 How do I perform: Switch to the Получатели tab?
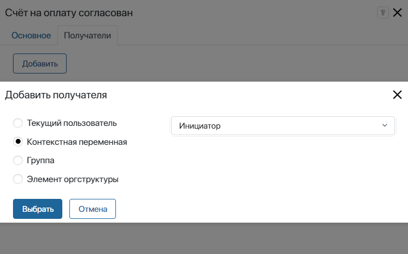[x=87, y=36]
